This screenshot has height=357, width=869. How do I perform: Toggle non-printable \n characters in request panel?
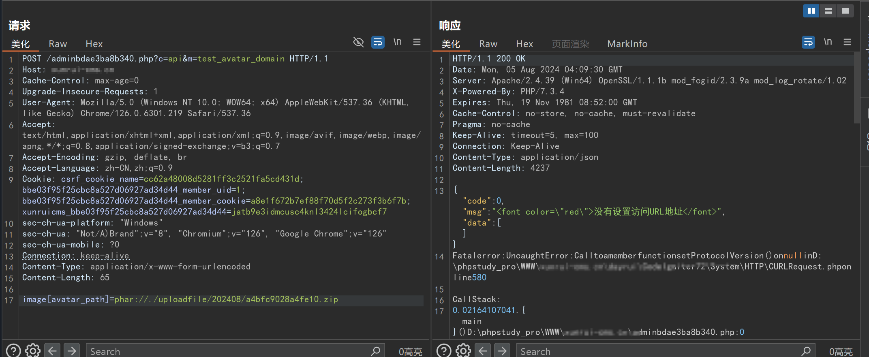(x=397, y=42)
